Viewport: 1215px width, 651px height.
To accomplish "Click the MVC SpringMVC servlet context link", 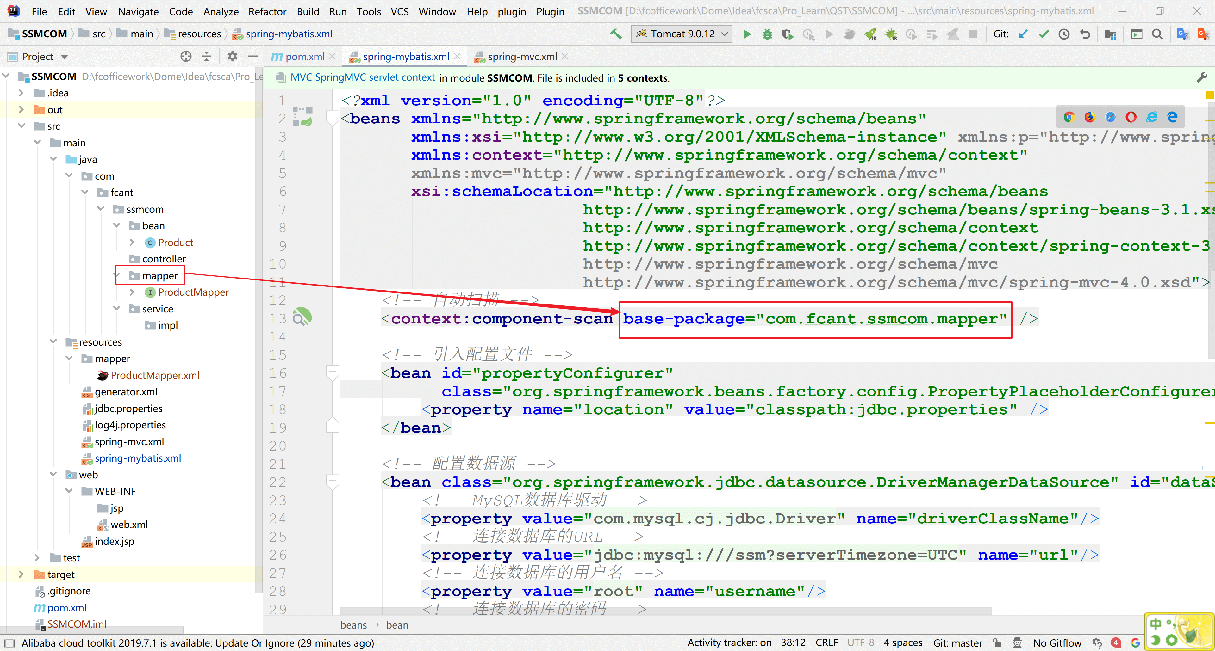I will coord(362,78).
